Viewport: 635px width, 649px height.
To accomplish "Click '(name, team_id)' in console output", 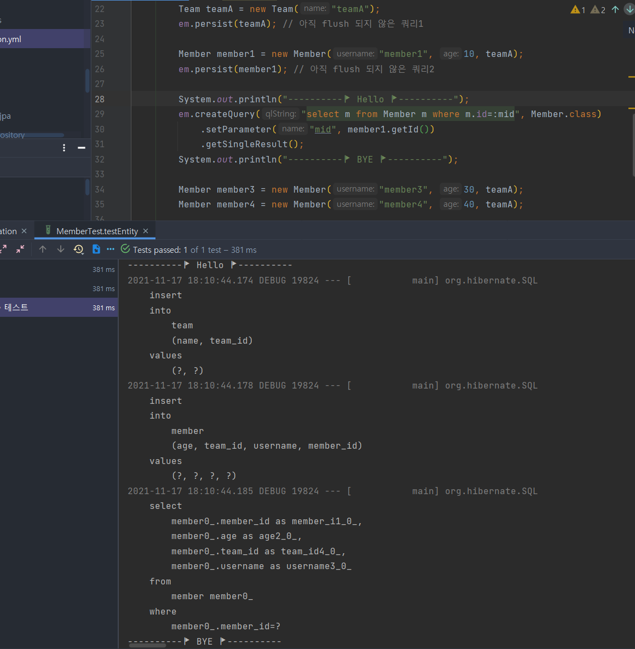I will point(212,340).
